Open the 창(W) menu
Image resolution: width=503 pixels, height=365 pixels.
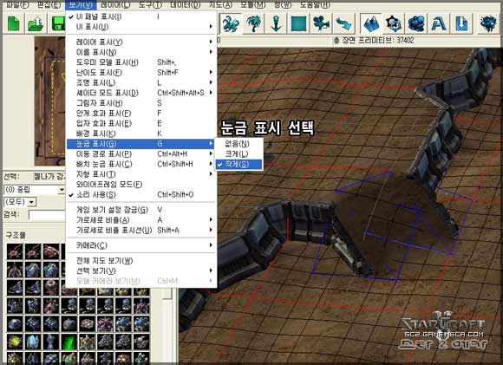283,5
